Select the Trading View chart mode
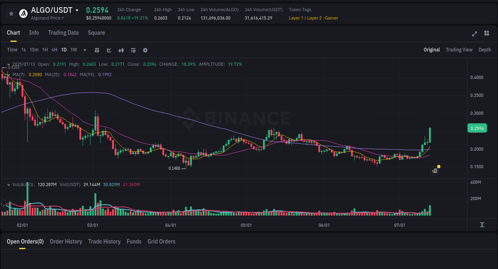This screenshot has width=498, height=269. click(459, 50)
